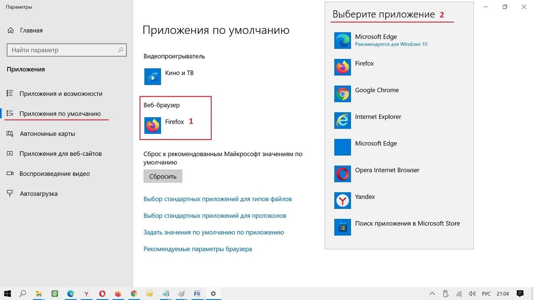Open Opera from the taskbar
The width and height of the screenshot is (534, 300).
pos(102,294)
